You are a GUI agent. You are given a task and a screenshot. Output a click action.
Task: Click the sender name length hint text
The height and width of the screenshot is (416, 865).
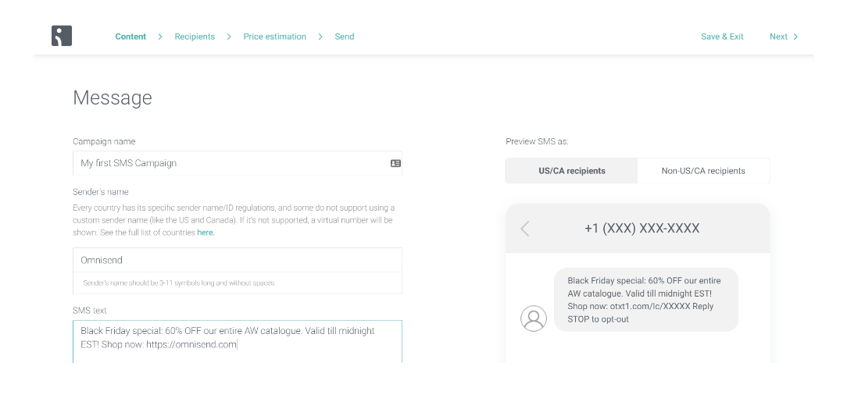(x=179, y=283)
